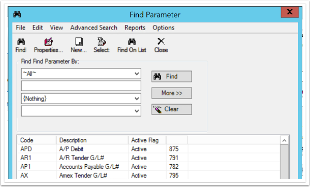Open the Edit menu

tap(38, 27)
